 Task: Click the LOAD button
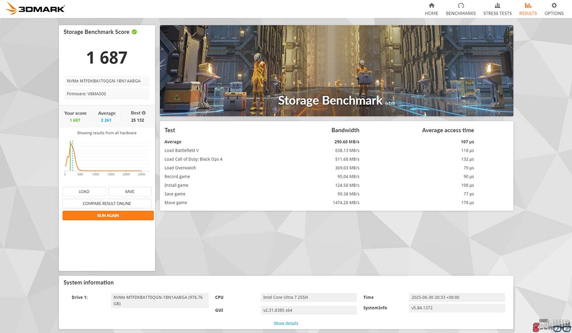tap(84, 191)
